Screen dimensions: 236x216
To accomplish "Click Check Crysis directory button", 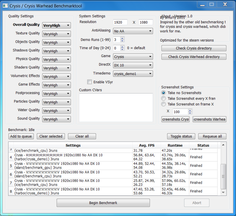I will click(x=194, y=48).
